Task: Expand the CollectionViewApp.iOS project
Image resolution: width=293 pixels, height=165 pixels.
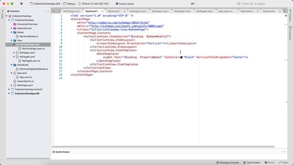Action: [9, 93]
